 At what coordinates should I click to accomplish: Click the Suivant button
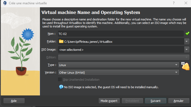coord(156,101)
